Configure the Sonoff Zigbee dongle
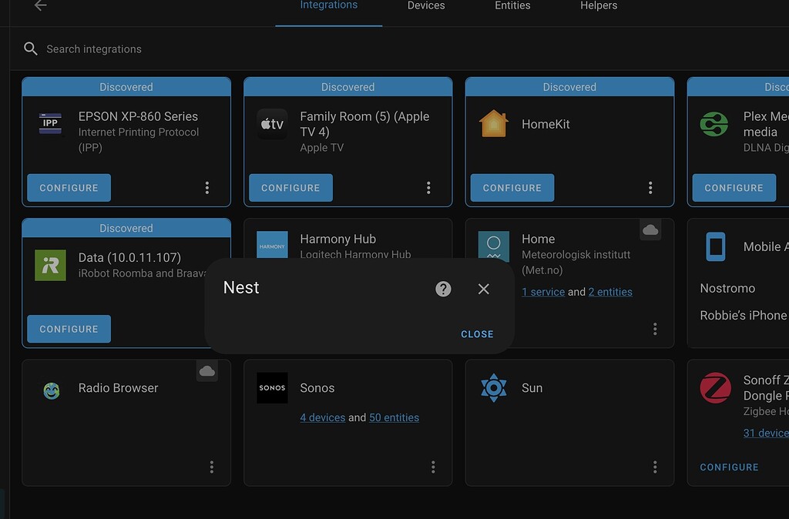Screen dimensions: 789x519 [729, 467]
